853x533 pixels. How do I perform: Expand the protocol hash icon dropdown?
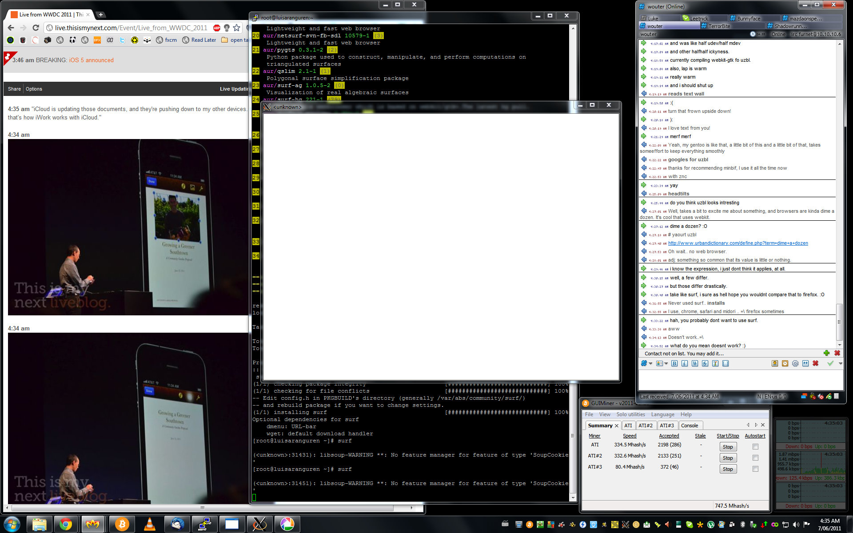coord(650,363)
